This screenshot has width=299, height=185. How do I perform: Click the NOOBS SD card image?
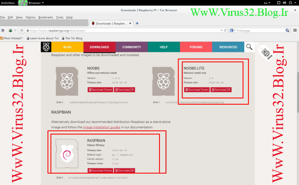[x=67, y=81]
